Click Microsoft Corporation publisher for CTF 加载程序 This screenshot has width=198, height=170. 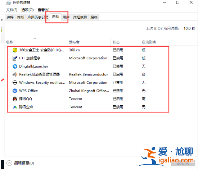pyautogui.click(x=88, y=58)
